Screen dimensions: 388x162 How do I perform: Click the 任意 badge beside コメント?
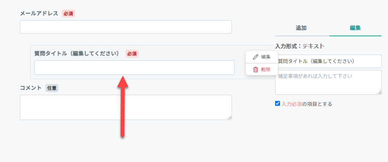52,88
